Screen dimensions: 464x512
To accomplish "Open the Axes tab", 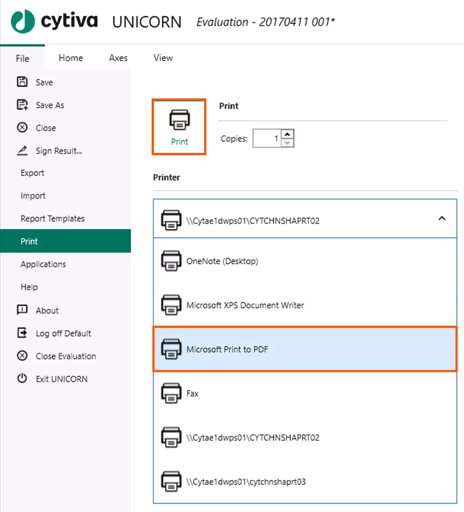I will pyautogui.click(x=118, y=58).
